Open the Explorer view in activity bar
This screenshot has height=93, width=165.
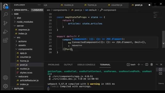(x=5, y=6)
